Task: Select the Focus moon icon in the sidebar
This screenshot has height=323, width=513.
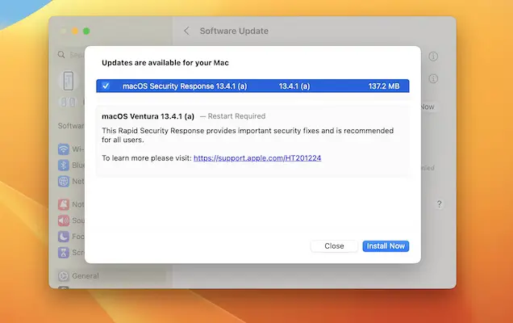Action: 63,237
